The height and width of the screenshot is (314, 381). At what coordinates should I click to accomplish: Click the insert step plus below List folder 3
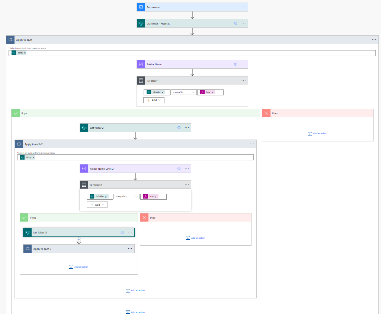click(x=79, y=240)
